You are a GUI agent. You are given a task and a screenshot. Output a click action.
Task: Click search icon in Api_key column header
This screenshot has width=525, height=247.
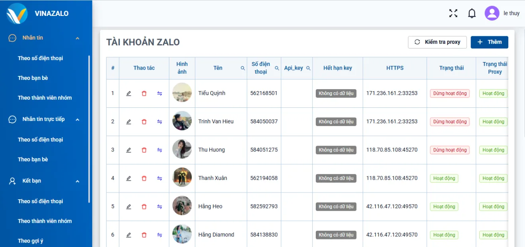[308, 68]
